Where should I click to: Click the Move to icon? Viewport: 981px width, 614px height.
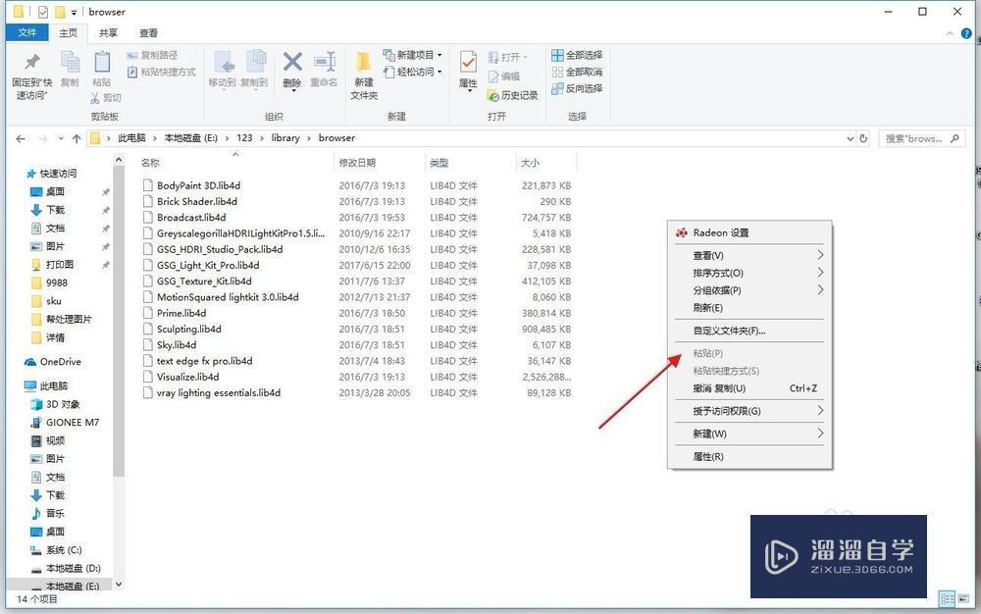223,63
